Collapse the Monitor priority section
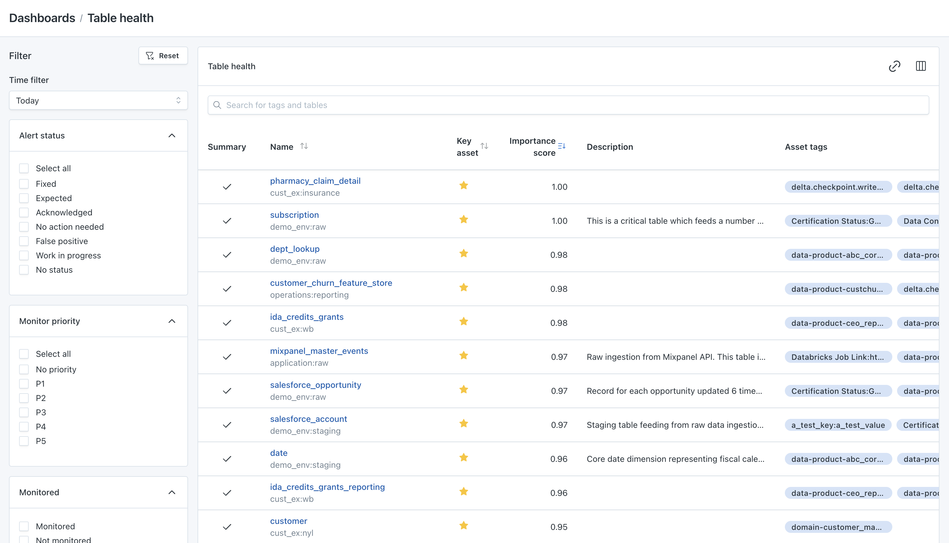Screen dimensions: 949x543 [x=172, y=321]
